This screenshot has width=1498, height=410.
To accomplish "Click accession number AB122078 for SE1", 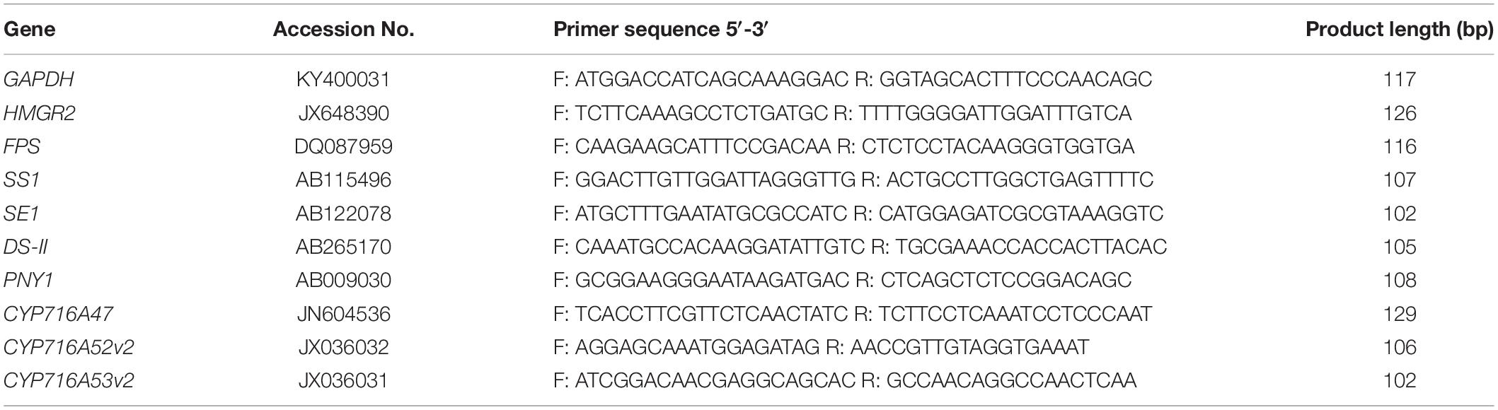I will 343,213.
